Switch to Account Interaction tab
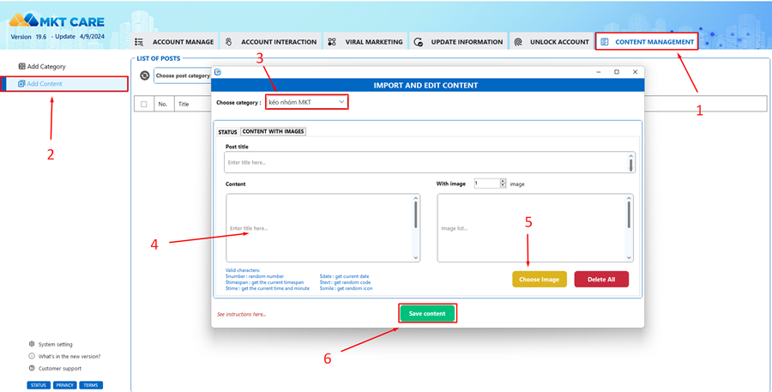Viewport: 772px width, 392px height. [x=271, y=42]
